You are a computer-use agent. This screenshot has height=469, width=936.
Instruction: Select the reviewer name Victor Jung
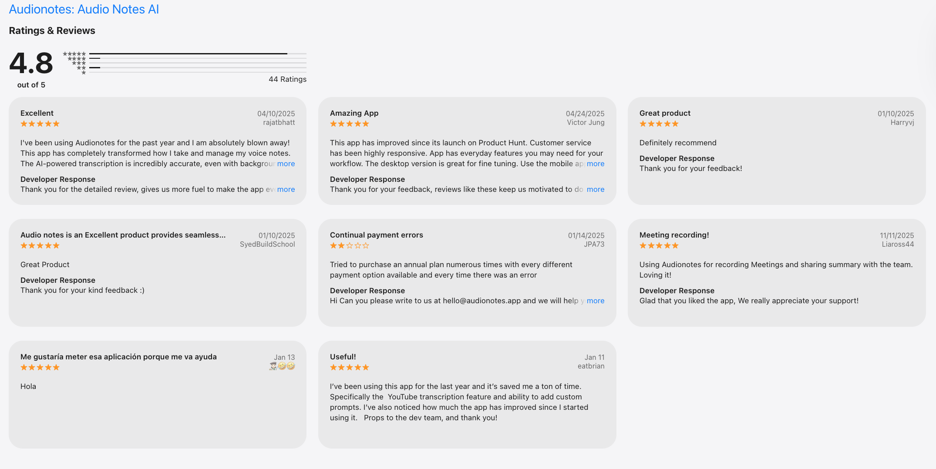point(585,122)
